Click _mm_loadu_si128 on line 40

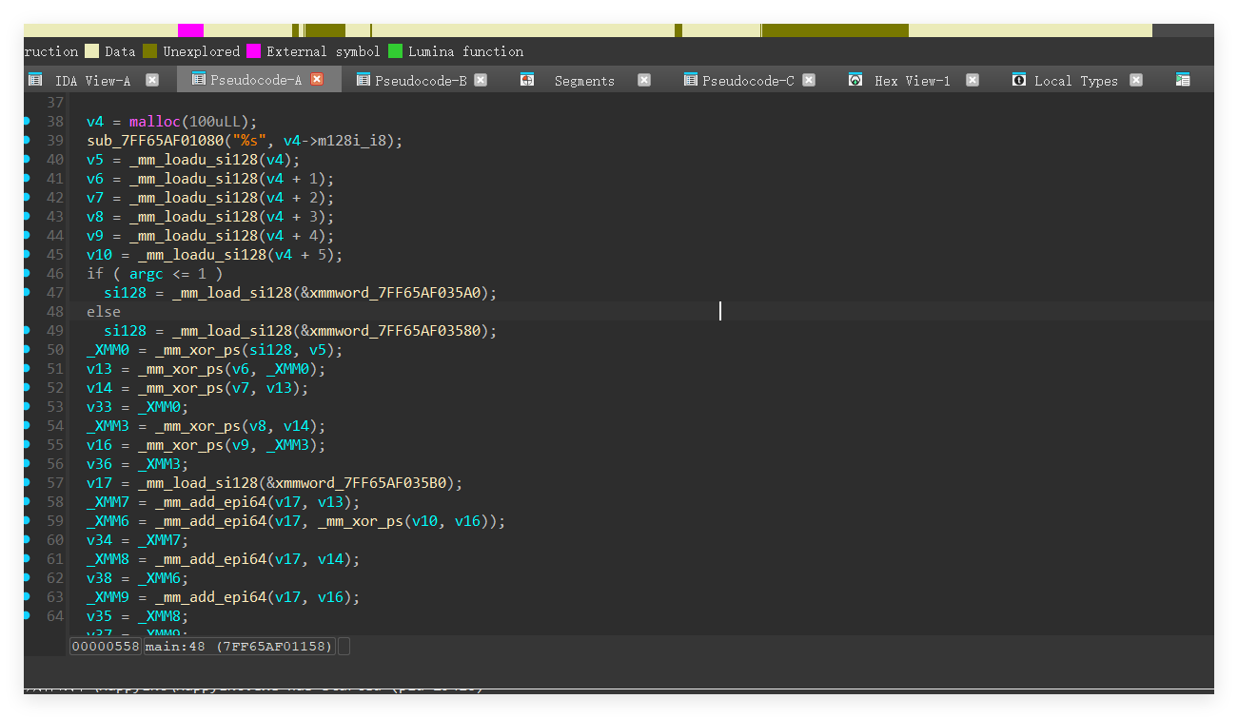[193, 160]
